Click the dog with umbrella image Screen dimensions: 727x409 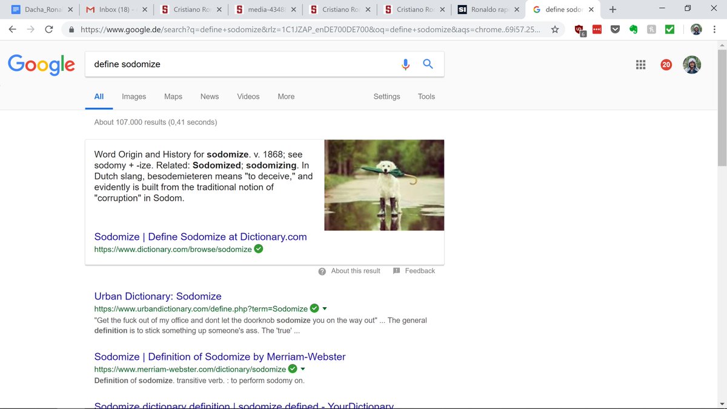[x=384, y=185]
